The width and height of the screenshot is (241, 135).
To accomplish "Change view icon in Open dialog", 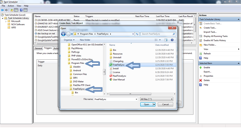I will 156,40.
